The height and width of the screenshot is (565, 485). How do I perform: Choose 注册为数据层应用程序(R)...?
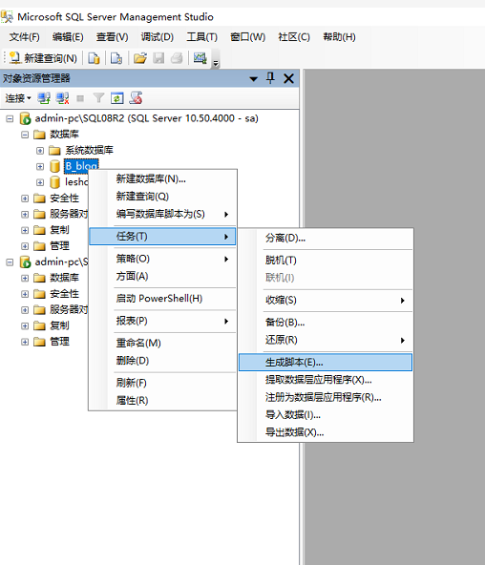tap(326, 397)
